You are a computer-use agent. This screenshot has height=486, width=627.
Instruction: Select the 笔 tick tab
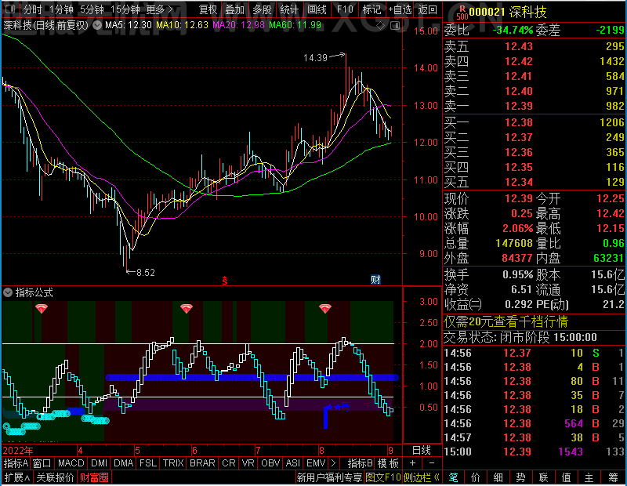(x=453, y=477)
